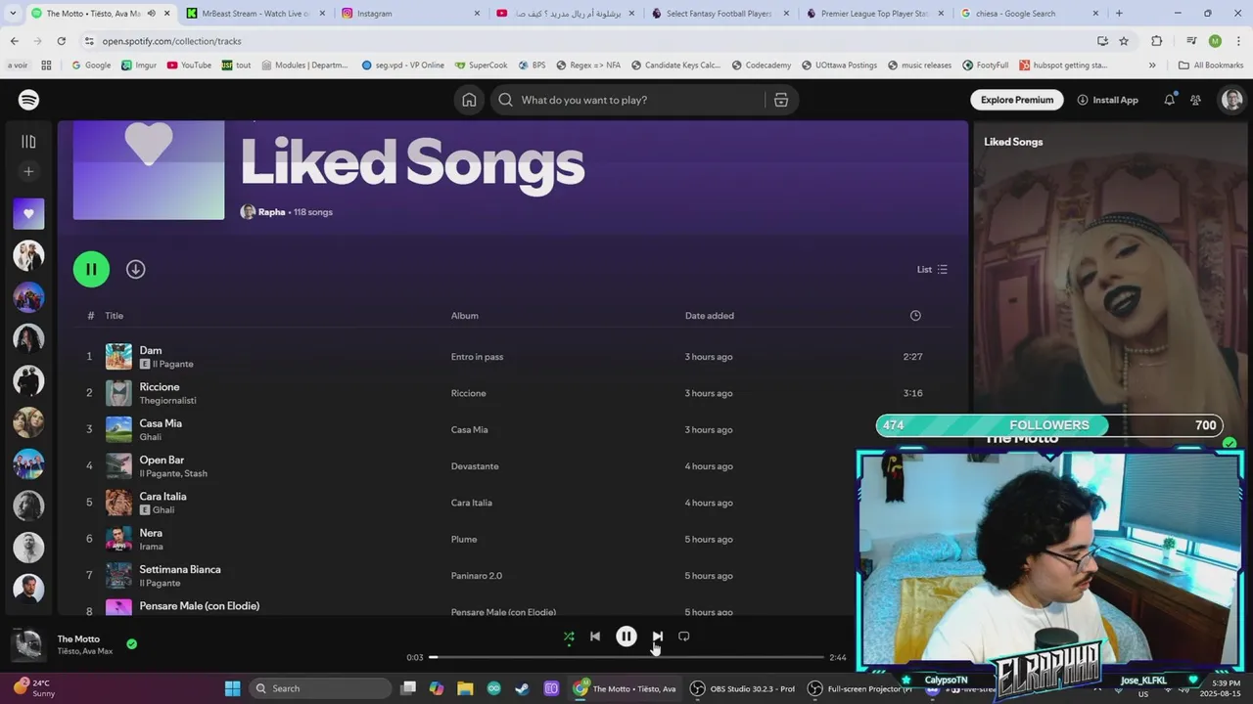This screenshot has width=1253, height=704.
Task: Sort songs by Title column
Action: (115, 316)
